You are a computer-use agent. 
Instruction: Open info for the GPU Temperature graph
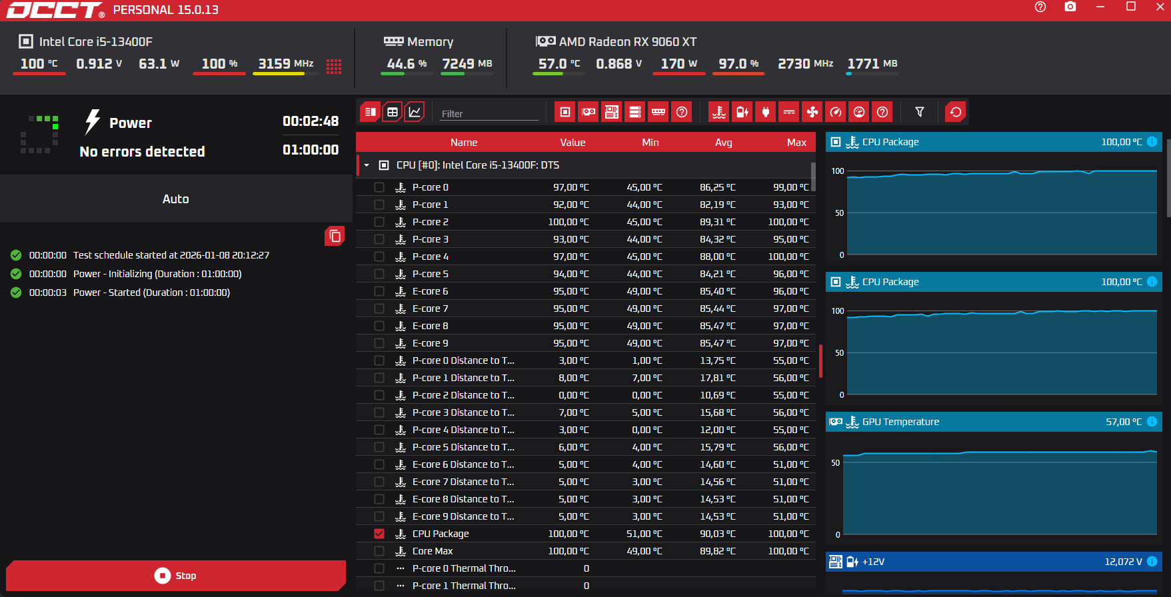pos(1152,422)
